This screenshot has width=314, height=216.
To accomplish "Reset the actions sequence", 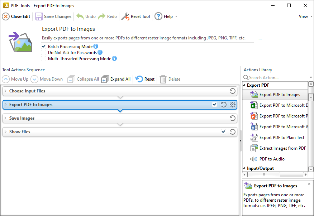I will pos(145,79).
